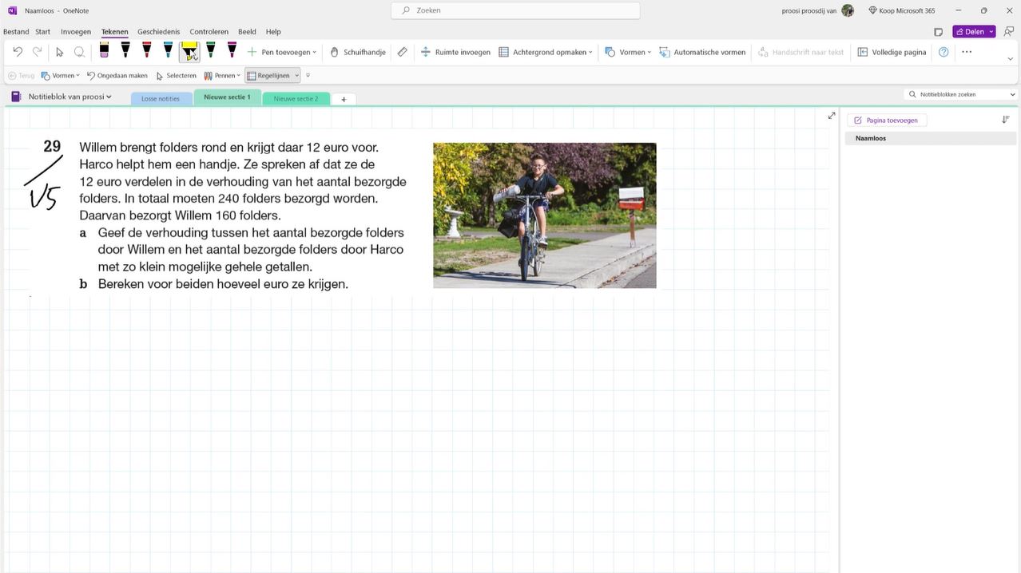1021x573 pixels.
Task: Click the Undo arrow icon
Action: [x=18, y=52]
